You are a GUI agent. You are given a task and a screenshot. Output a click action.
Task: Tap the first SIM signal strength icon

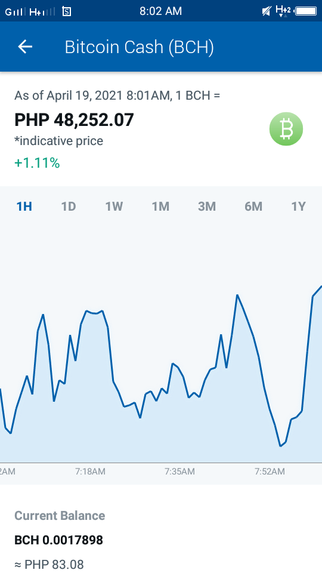pyautogui.click(x=15, y=12)
